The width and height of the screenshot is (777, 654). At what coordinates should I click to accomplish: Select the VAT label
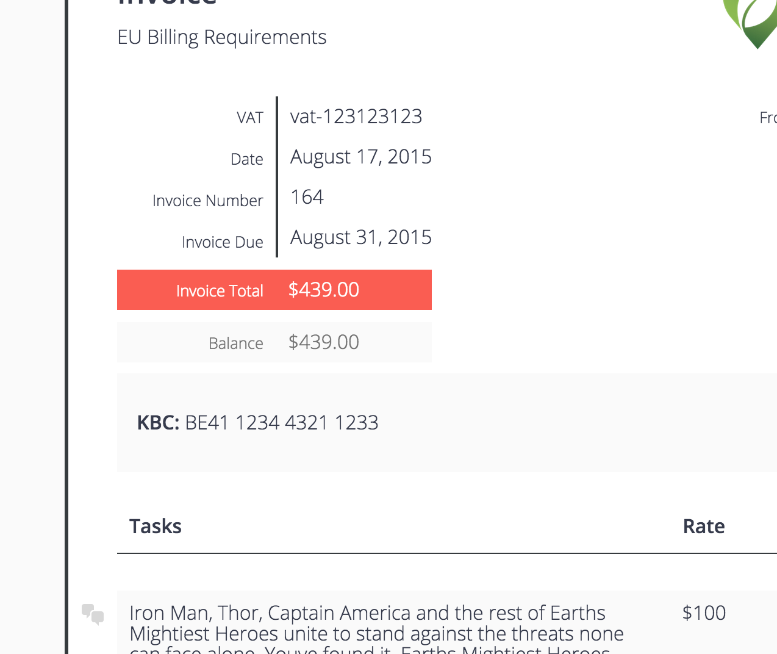click(x=250, y=118)
